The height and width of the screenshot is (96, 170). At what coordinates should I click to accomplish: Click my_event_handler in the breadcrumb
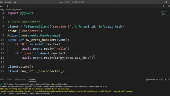tap(15, 10)
